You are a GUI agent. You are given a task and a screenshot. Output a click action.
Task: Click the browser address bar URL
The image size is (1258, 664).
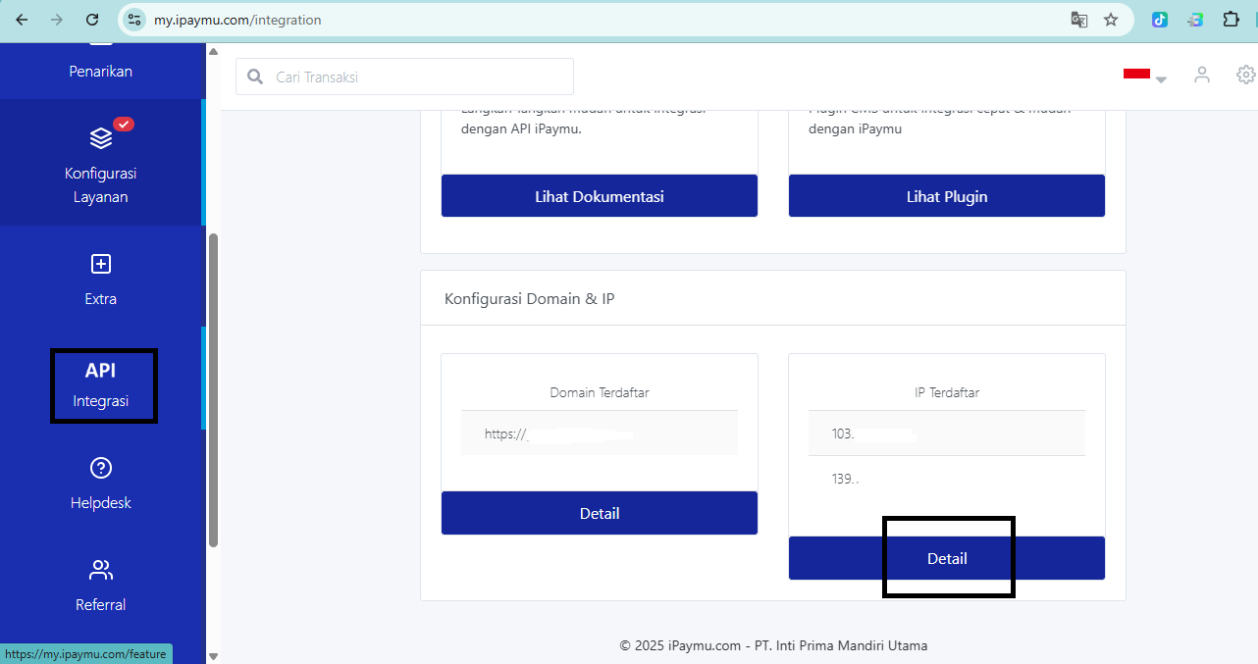point(237,20)
